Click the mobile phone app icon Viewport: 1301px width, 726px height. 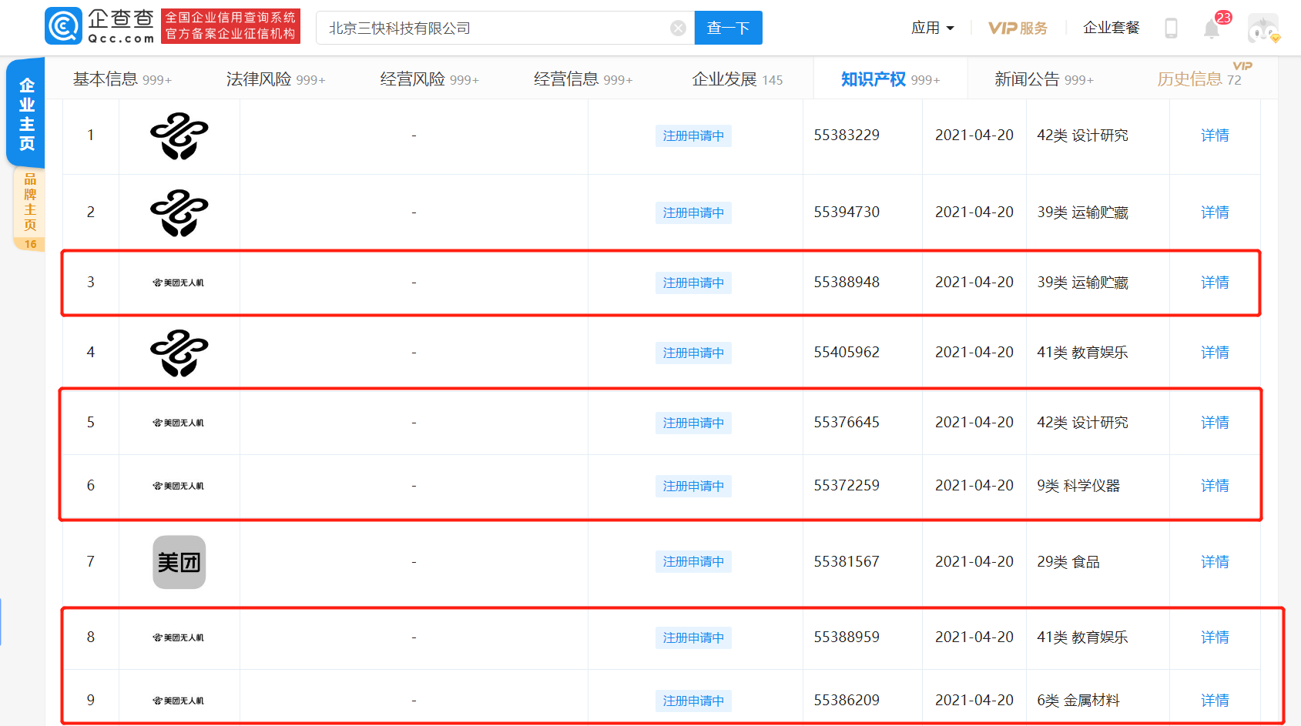coord(1172,28)
